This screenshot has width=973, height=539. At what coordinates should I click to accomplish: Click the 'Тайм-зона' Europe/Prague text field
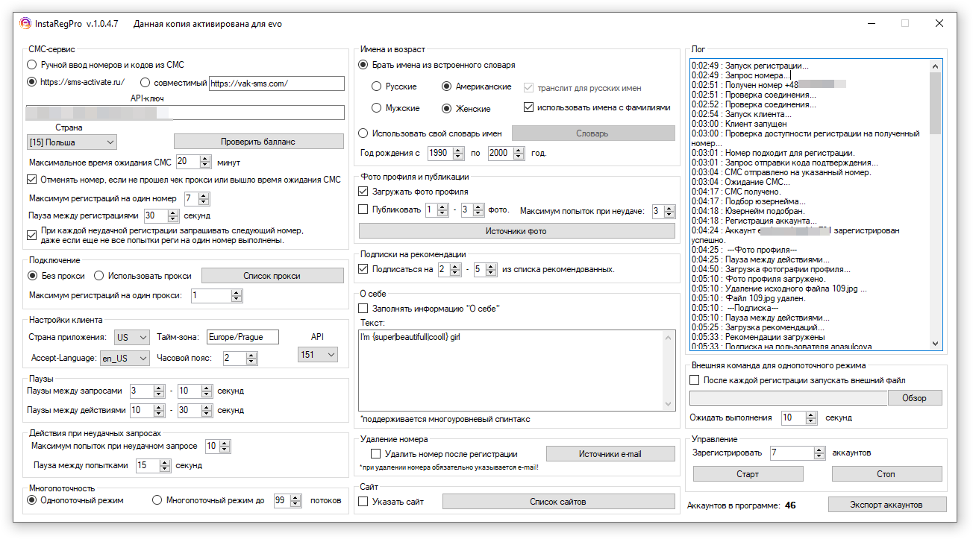(243, 337)
